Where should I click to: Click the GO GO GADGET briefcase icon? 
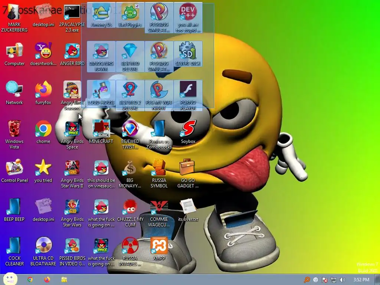188,174
